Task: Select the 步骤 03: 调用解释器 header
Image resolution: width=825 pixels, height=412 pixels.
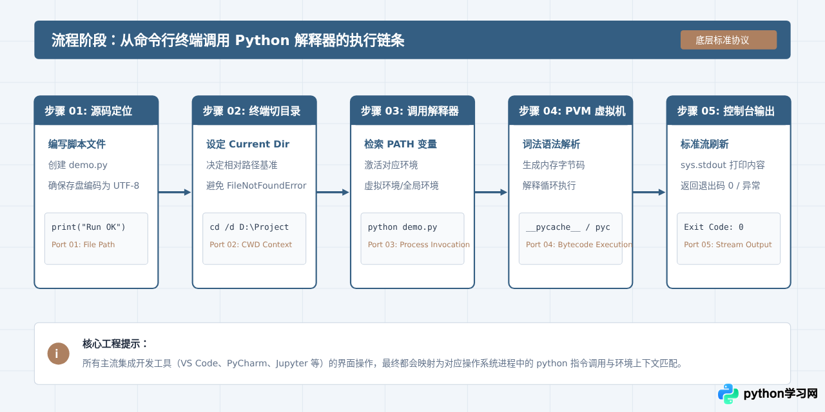Action: pos(412,111)
